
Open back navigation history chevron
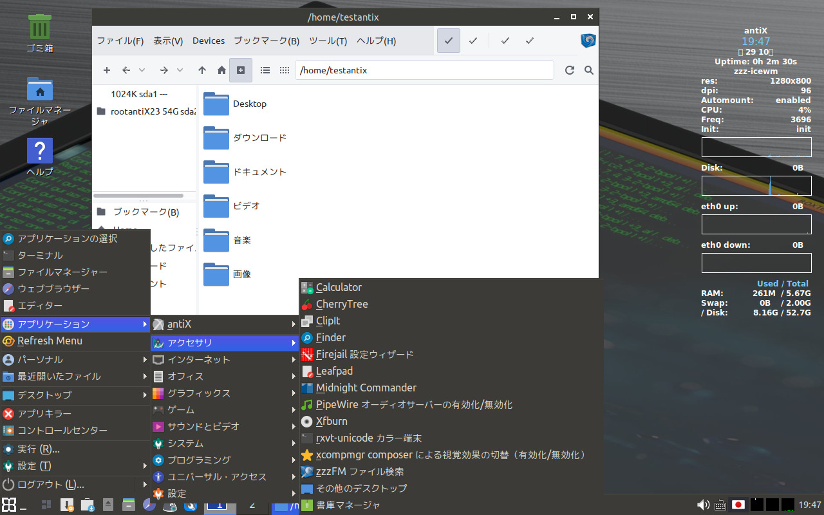(x=140, y=70)
